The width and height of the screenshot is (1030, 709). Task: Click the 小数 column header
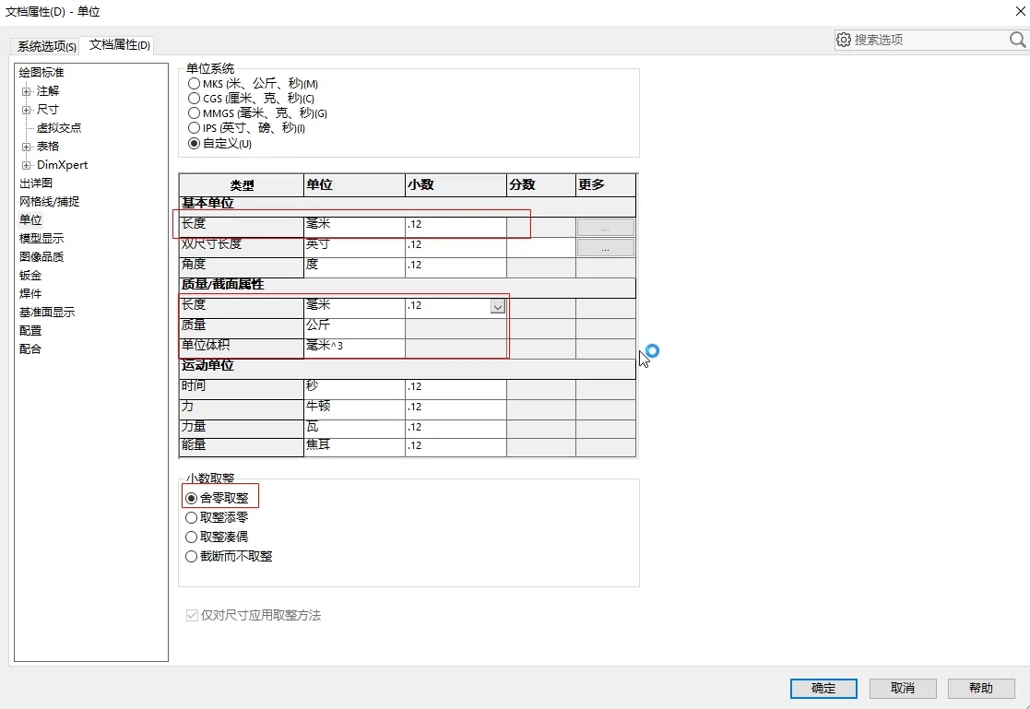click(456, 184)
